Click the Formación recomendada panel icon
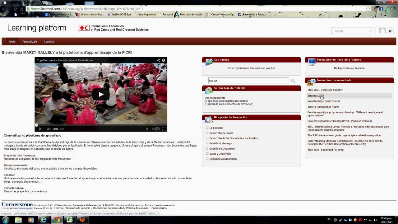398x224 pixels. [x=311, y=82]
